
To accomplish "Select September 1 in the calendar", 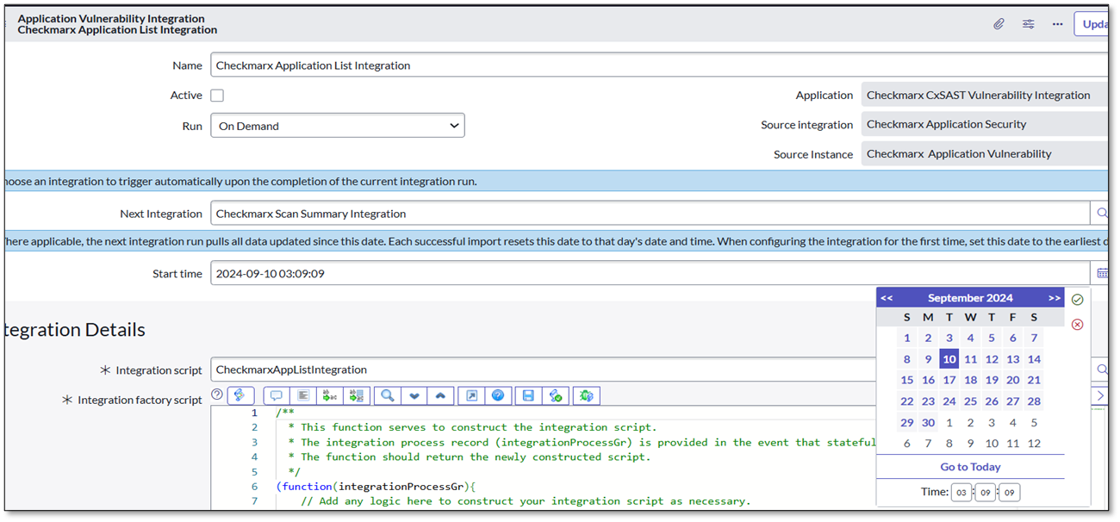I will click(907, 339).
